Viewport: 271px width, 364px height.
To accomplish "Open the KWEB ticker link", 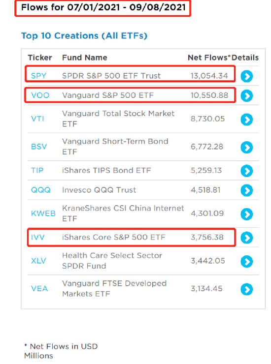I will 43,213.
